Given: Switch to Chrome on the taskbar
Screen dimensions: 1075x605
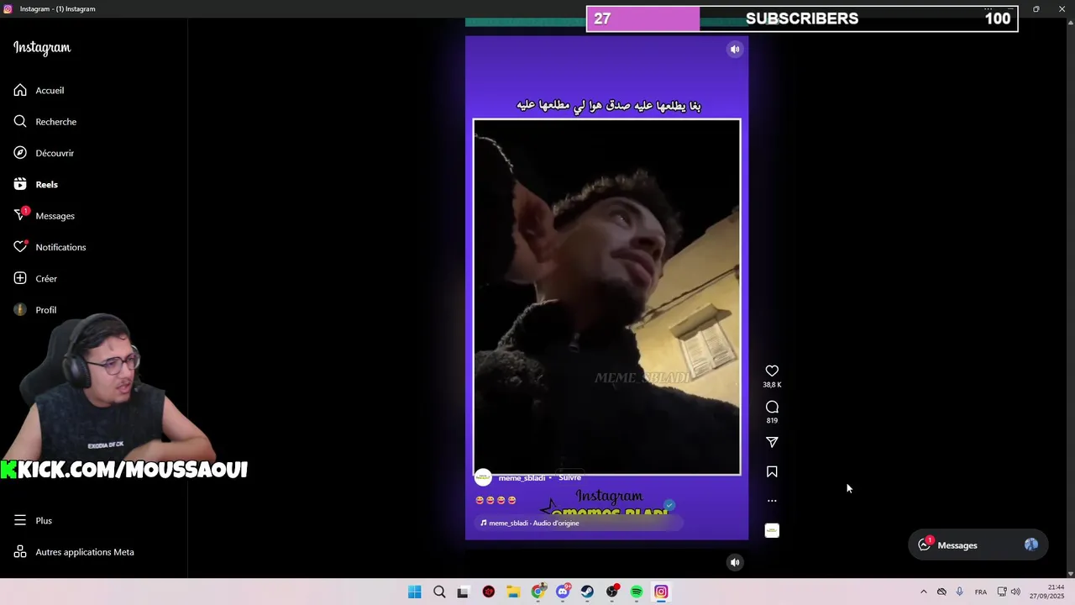Looking at the screenshot, I should 538,592.
